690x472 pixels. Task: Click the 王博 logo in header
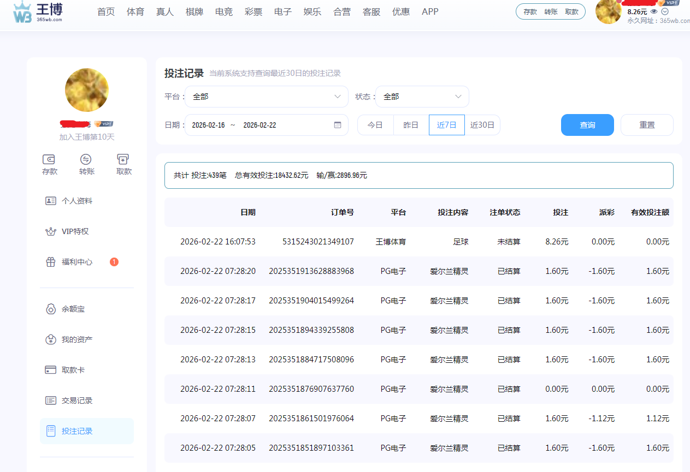37,12
